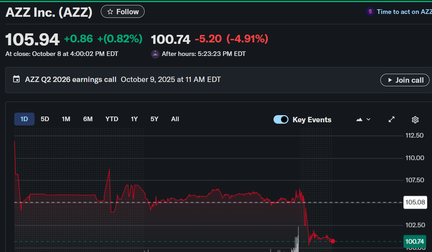The height and width of the screenshot is (252, 432).
Task: Select the 1D chart range
Action: tap(24, 119)
